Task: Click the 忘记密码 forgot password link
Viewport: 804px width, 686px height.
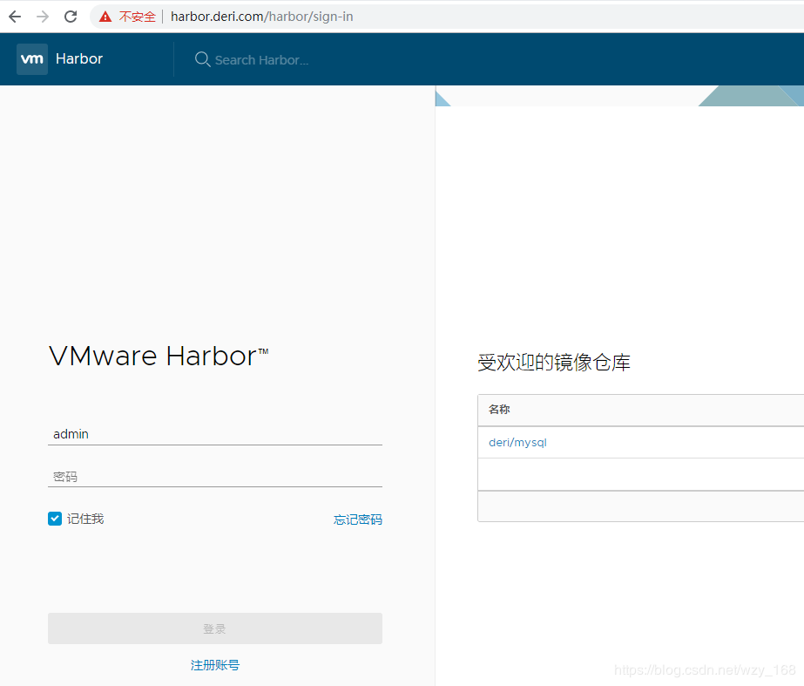Action: pyautogui.click(x=357, y=519)
